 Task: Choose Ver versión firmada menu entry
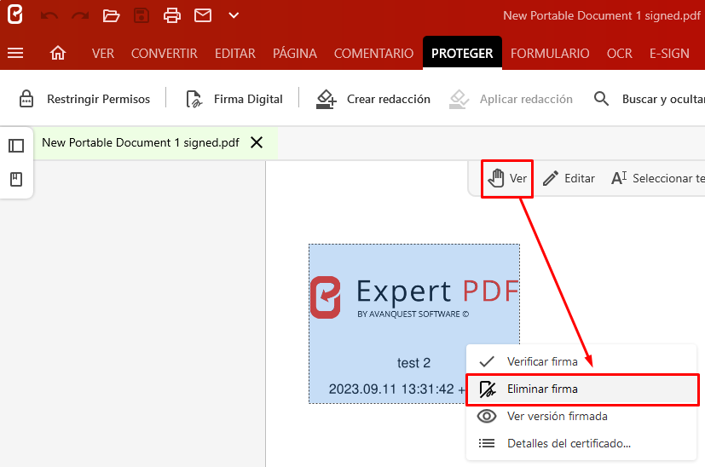click(x=581, y=416)
